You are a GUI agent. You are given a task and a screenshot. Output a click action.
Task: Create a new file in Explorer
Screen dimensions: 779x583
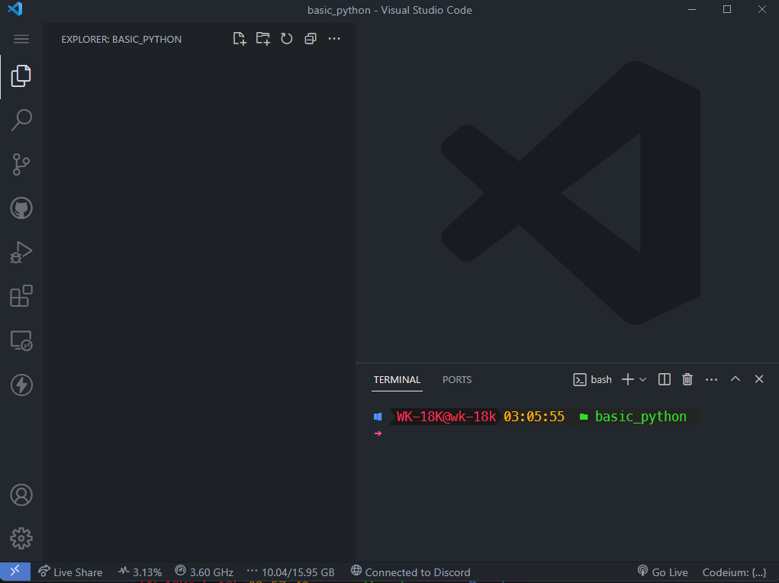240,39
